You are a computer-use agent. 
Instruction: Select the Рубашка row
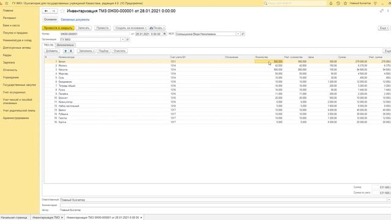[x=217, y=114]
